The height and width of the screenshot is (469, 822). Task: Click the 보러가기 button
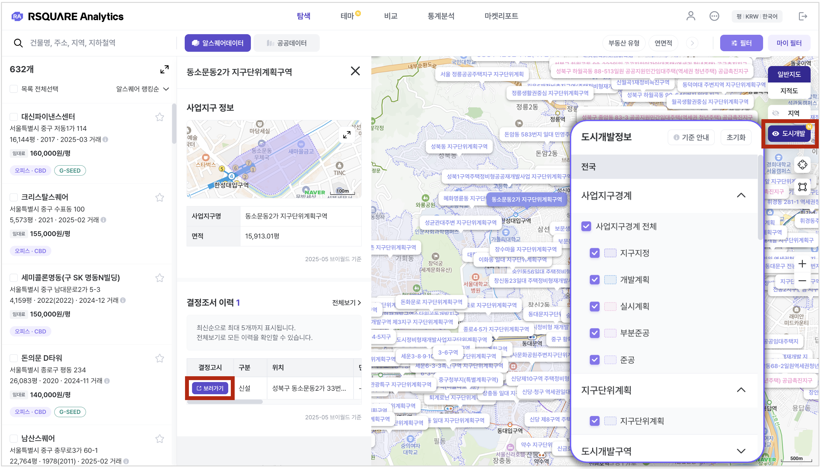tap(210, 388)
